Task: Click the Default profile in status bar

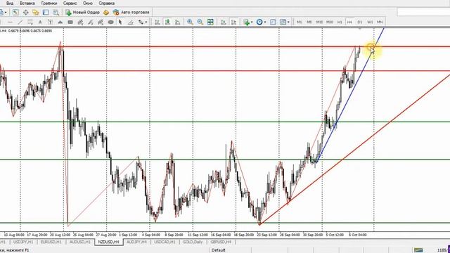Action: [219, 250]
